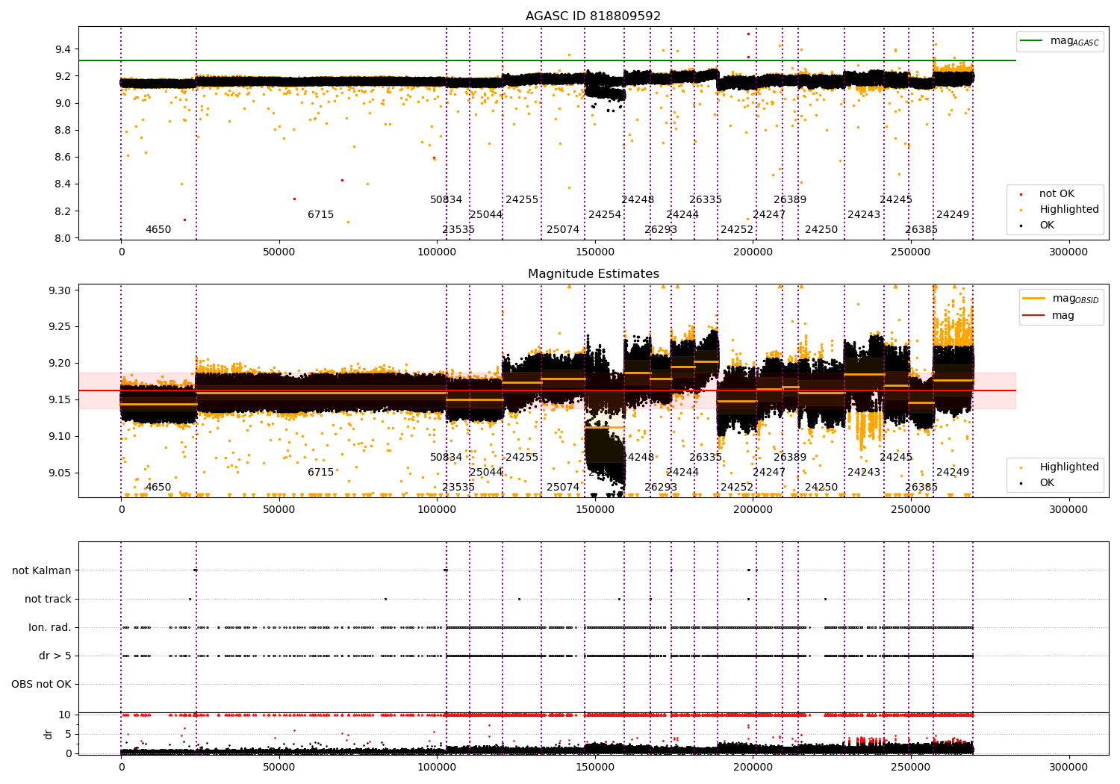
Task: Click the 'not Kalman' axis label
Action: coord(42,570)
